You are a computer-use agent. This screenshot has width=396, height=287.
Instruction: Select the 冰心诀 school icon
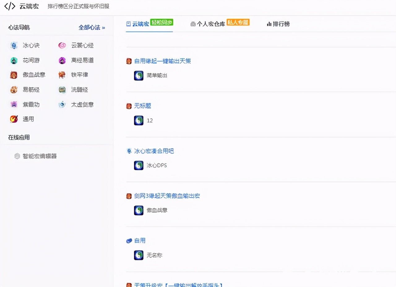click(x=14, y=45)
